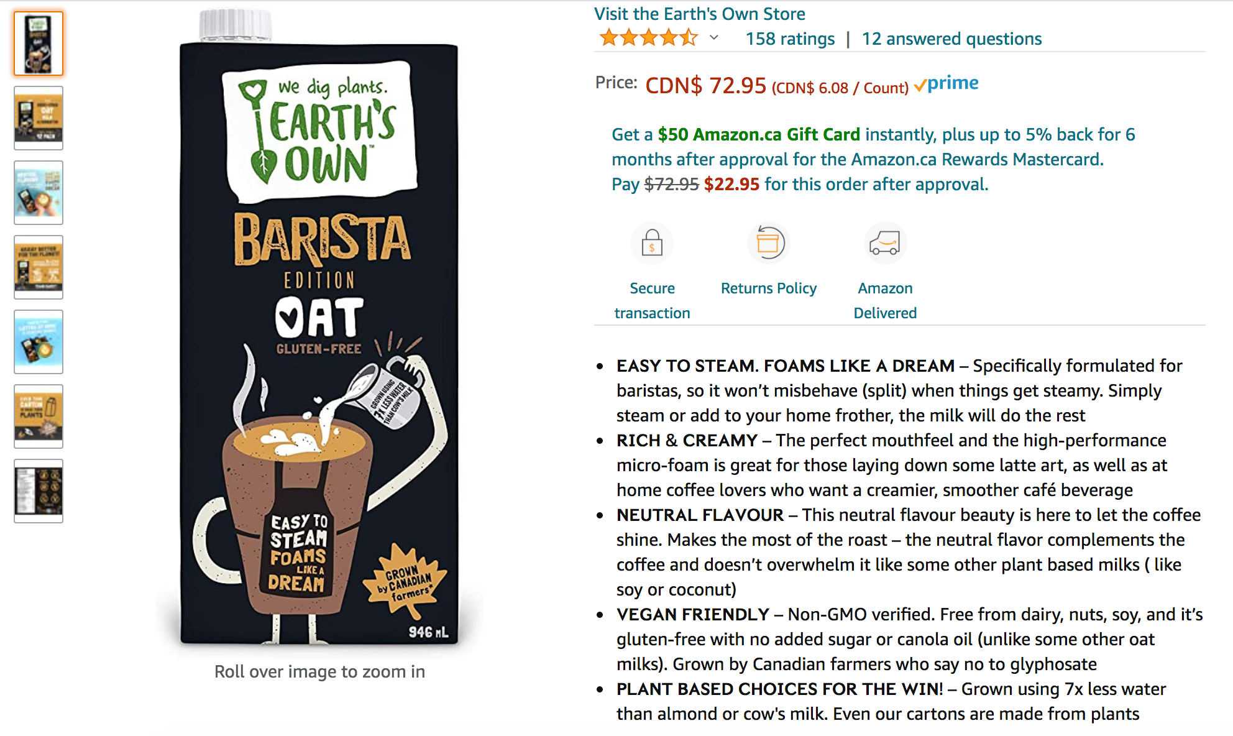The width and height of the screenshot is (1233, 736).
Task: Select the first product thumbnail
Action: pos(39,44)
